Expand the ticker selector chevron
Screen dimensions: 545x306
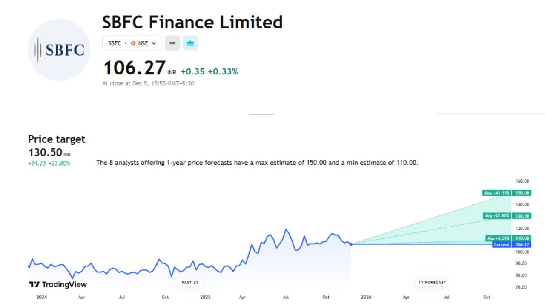pos(154,43)
